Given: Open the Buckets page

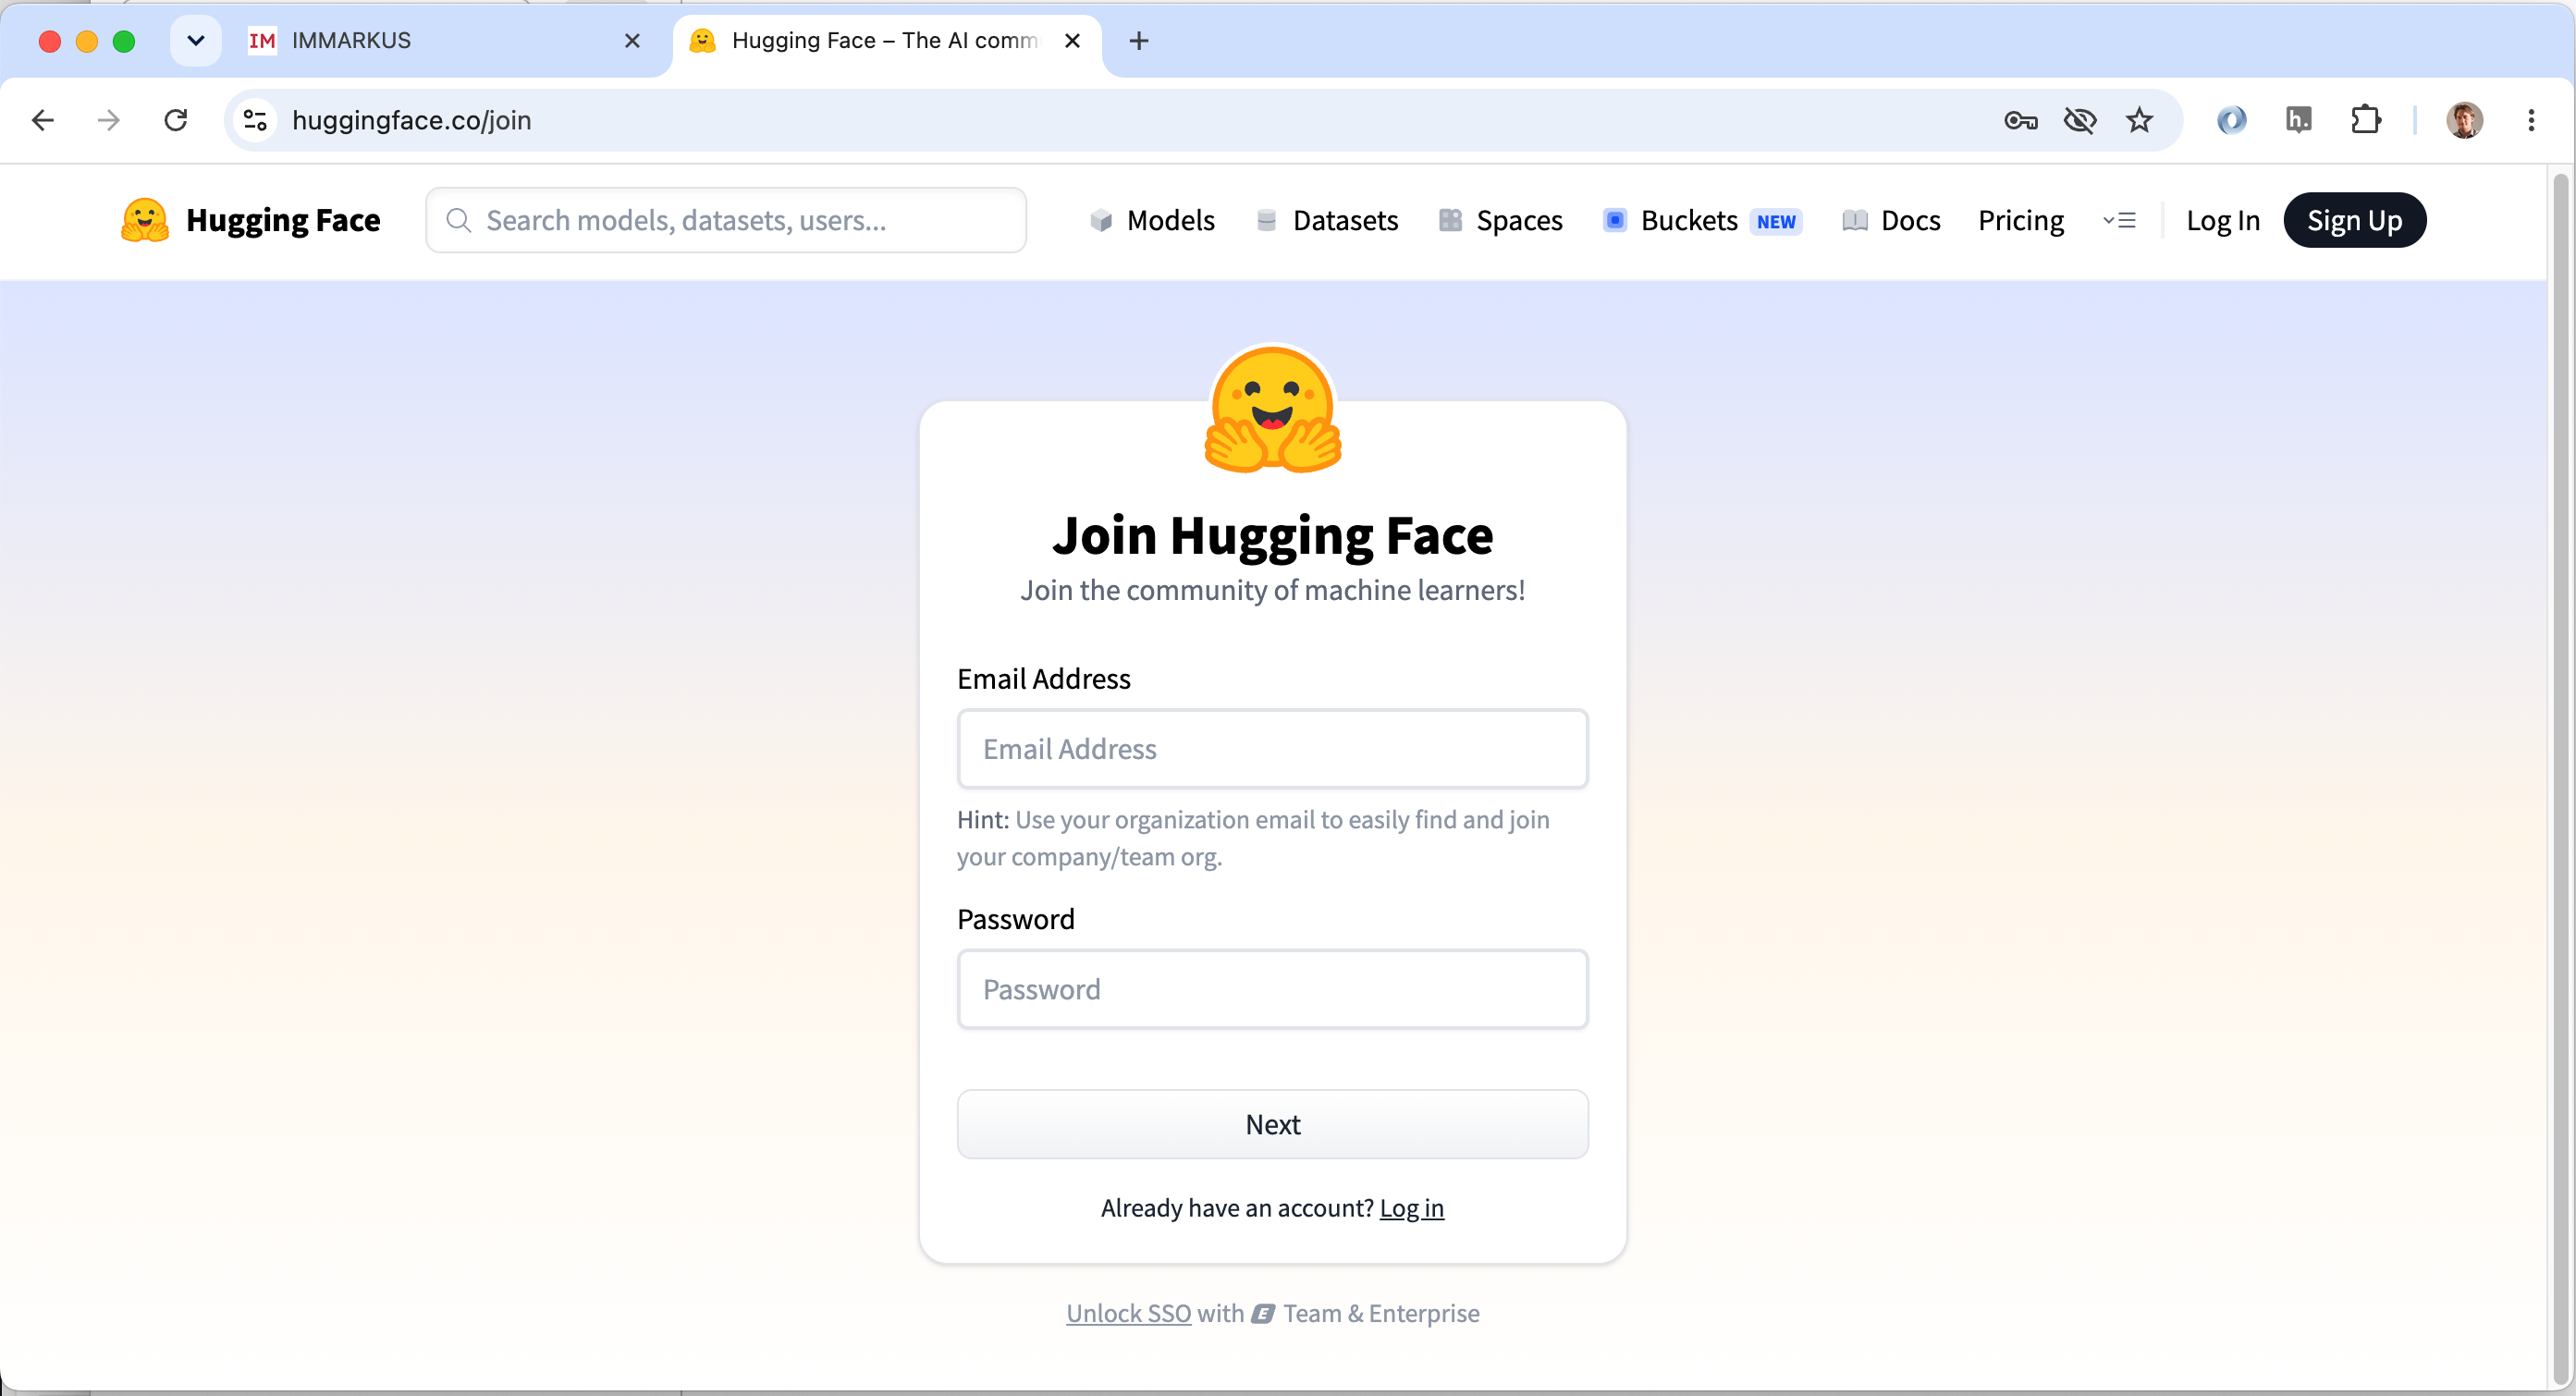Looking at the screenshot, I should [1670, 220].
